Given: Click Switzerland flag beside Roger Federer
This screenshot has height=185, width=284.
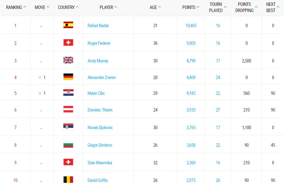Looking at the screenshot, I should pyautogui.click(x=68, y=43).
